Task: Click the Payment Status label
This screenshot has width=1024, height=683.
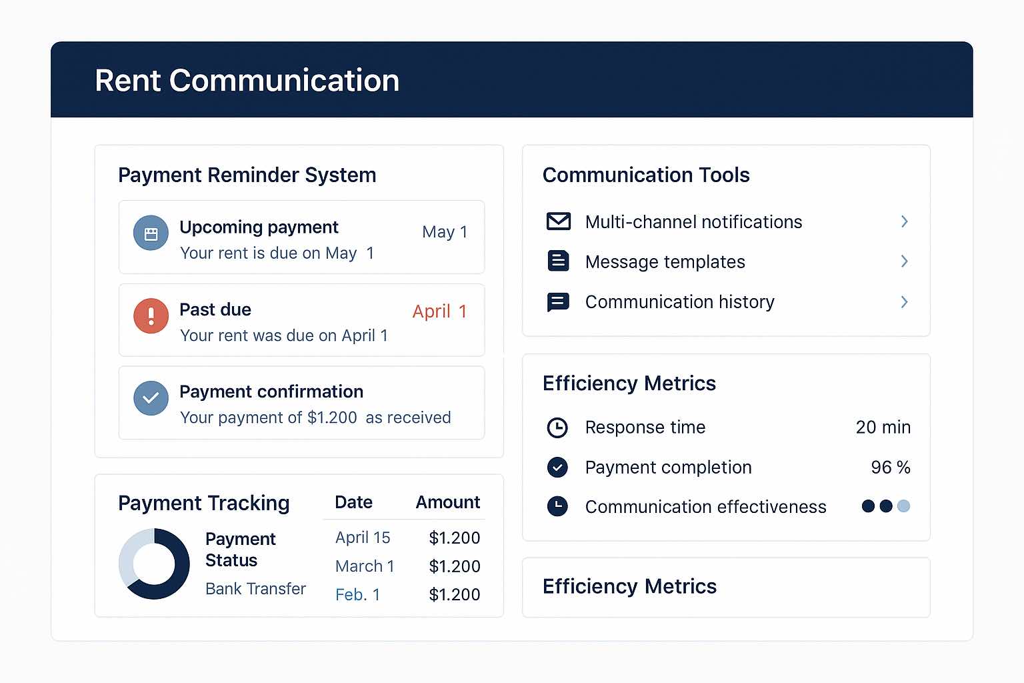Action: coord(240,549)
